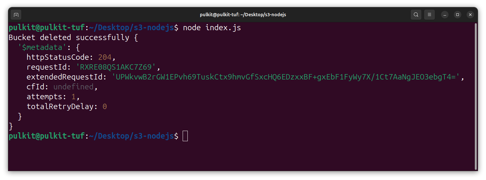Open a new terminal tab

click(16, 15)
